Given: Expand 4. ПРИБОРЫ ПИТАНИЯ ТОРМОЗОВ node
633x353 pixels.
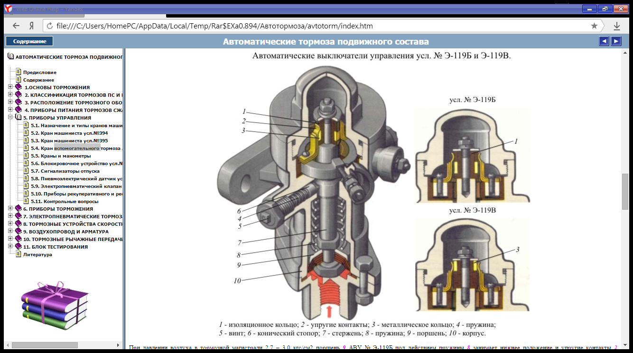Looking at the screenshot, I should (x=10, y=110).
